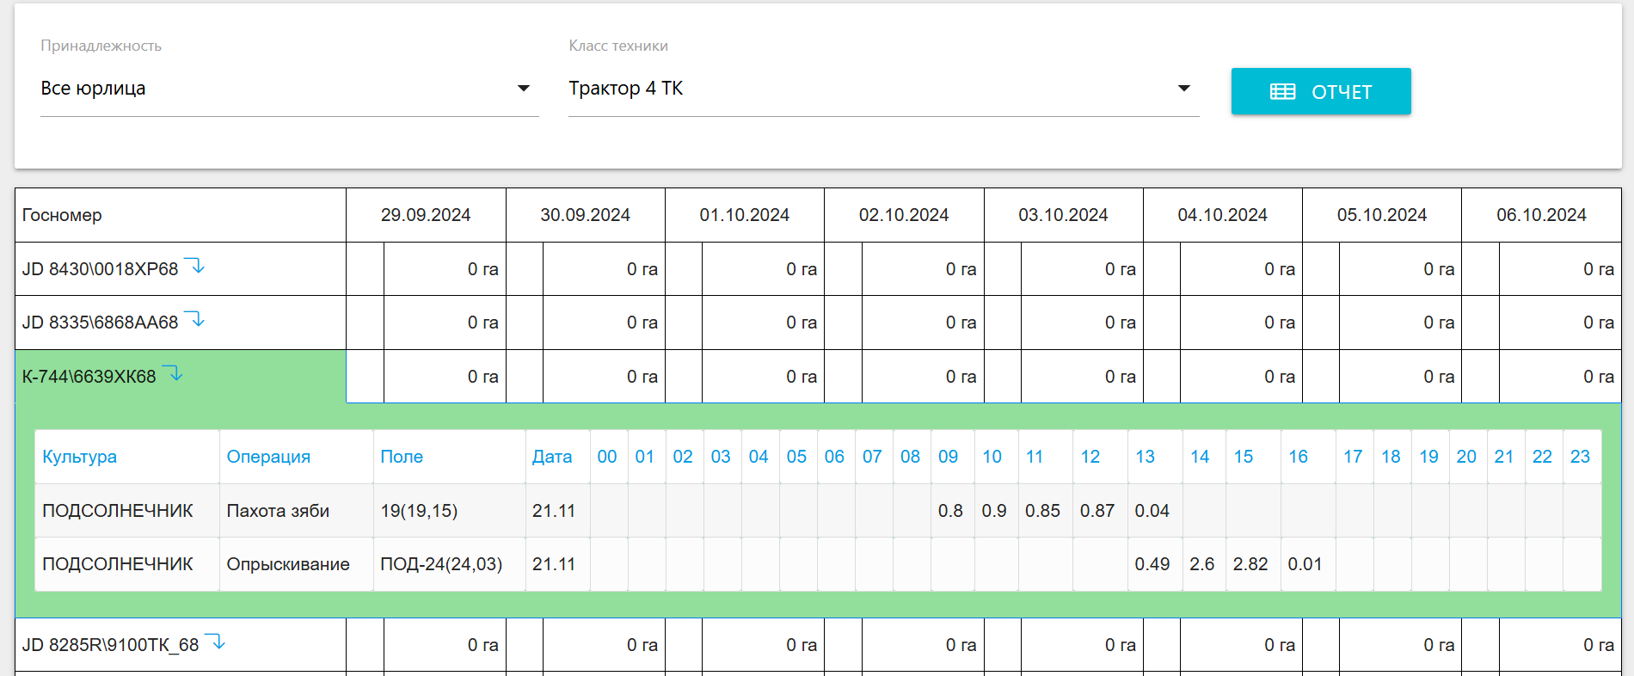
Task: Expand details for JD 8335\6868AA68 row arrow
Action: click(196, 320)
